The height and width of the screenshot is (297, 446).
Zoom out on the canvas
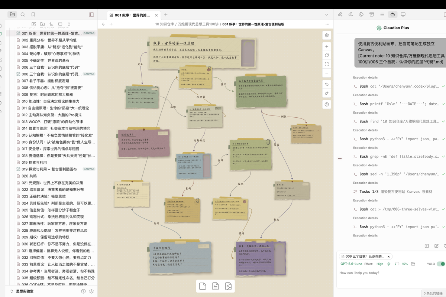click(x=327, y=73)
